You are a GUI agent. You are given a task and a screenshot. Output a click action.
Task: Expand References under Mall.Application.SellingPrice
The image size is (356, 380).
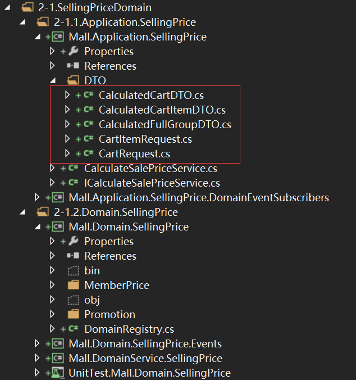click(52, 66)
